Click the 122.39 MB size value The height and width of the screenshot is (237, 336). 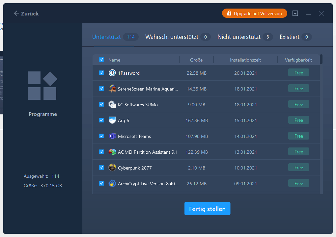click(197, 152)
